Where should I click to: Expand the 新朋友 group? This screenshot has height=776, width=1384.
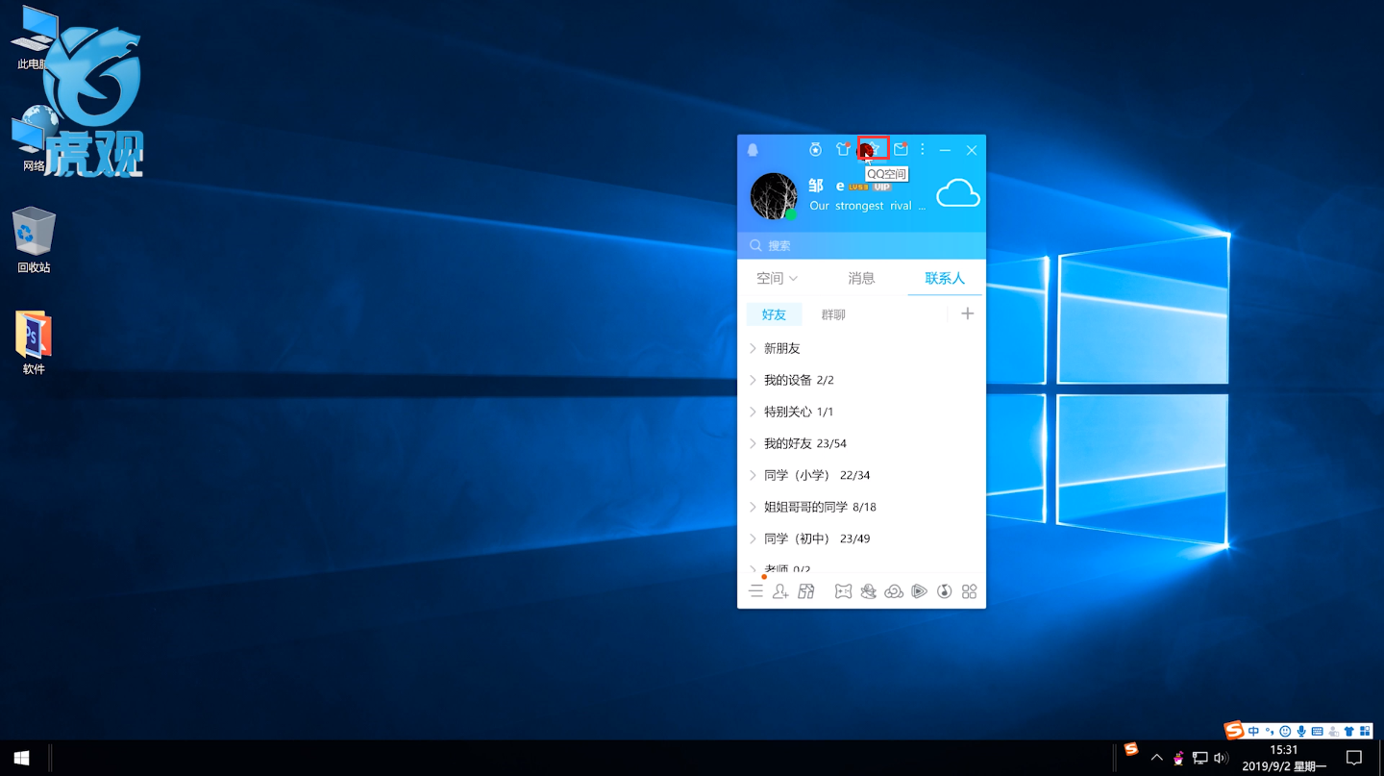861,348
